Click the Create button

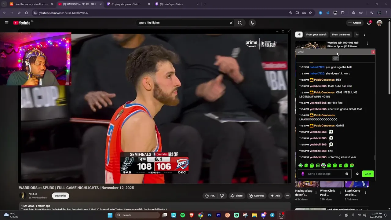tap(354, 23)
